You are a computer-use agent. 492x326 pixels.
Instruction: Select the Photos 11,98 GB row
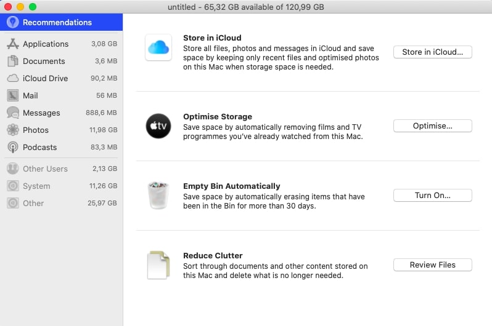coord(62,130)
